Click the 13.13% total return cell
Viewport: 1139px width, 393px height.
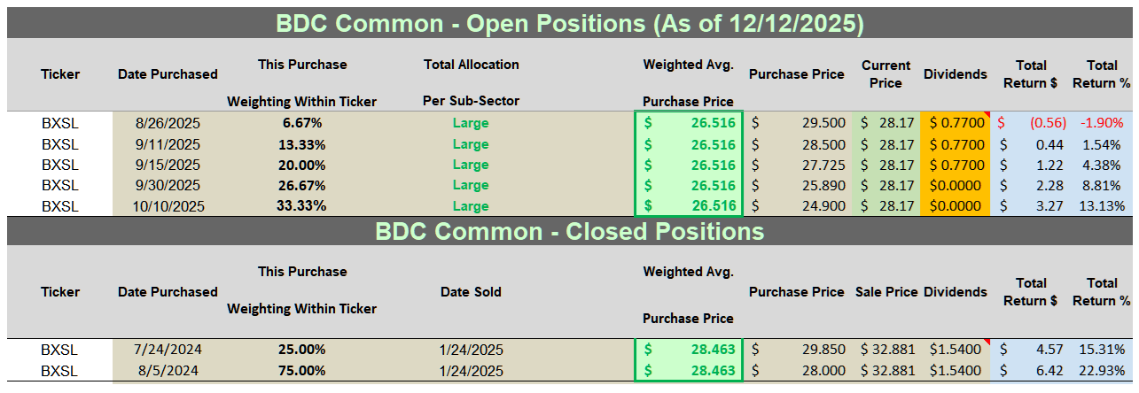(x=1102, y=206)
